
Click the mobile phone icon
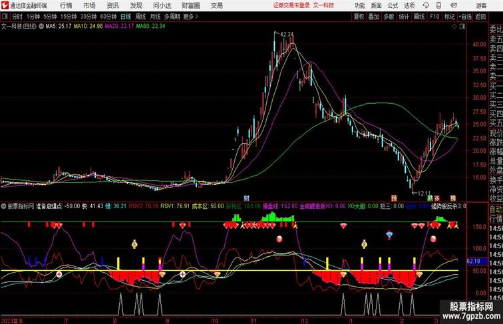pyautogui.click(x=439, y=5)
